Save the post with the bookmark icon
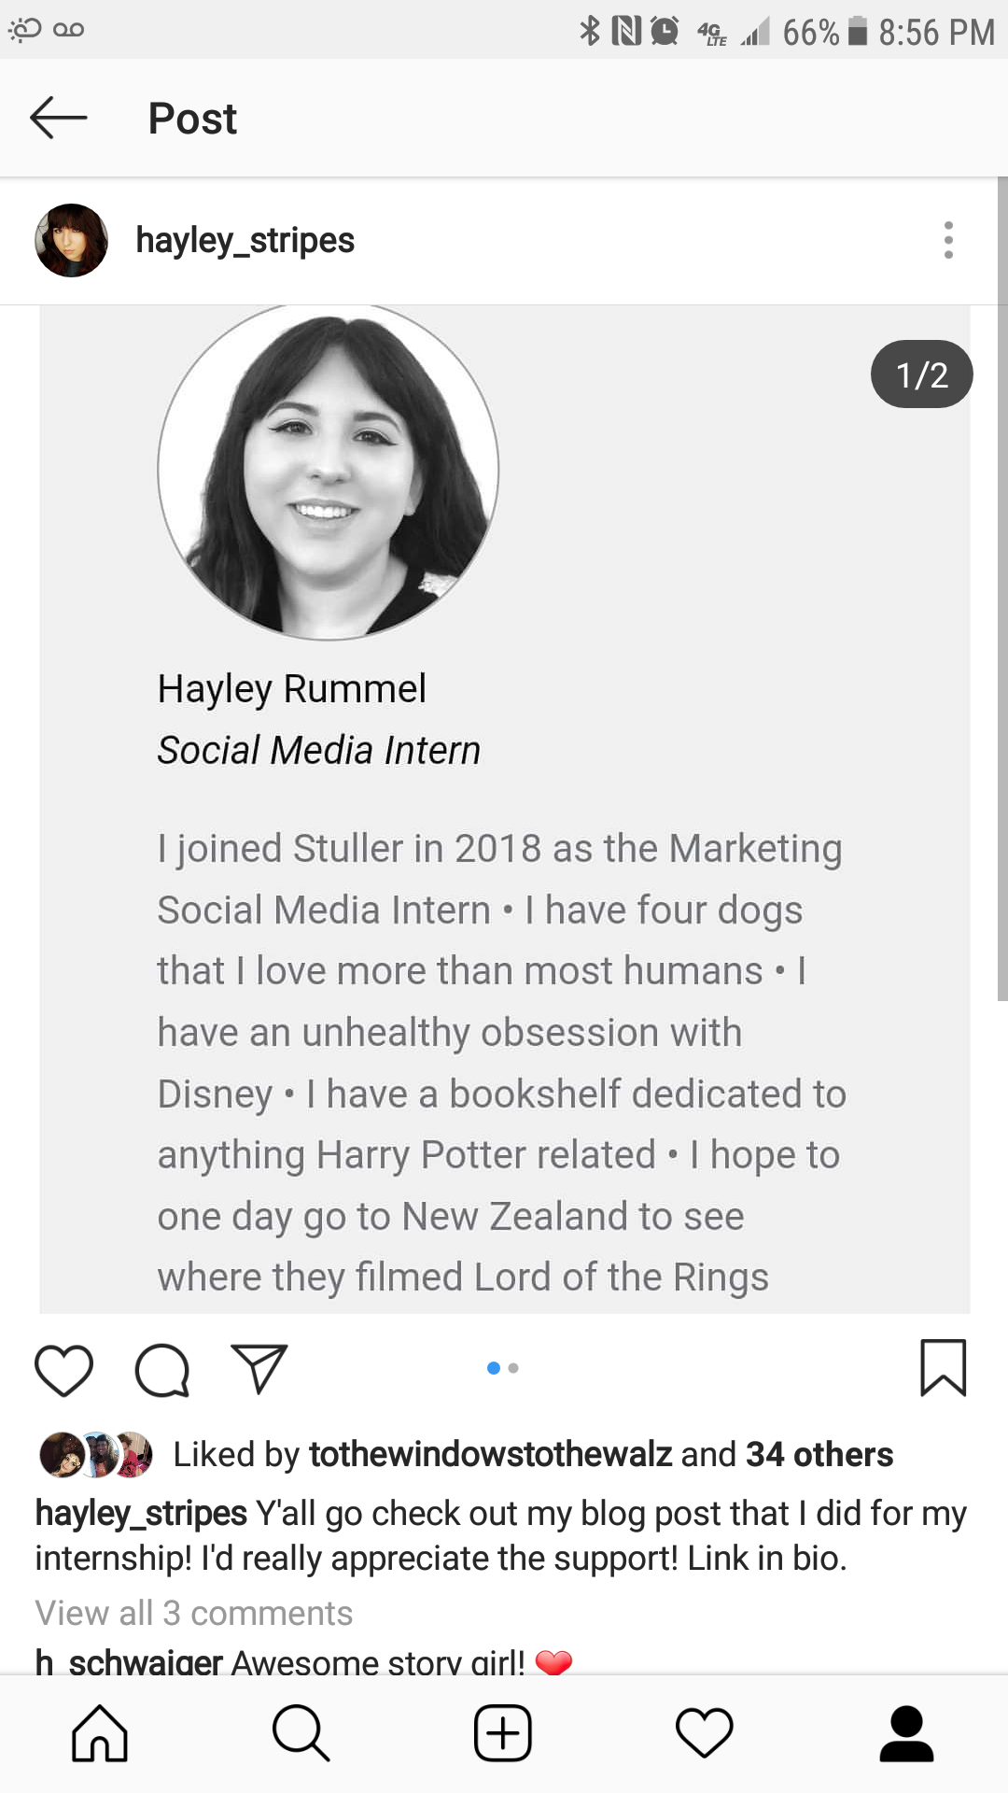This screenshot has height=1793, width=1008. [x=943, y=1368]
